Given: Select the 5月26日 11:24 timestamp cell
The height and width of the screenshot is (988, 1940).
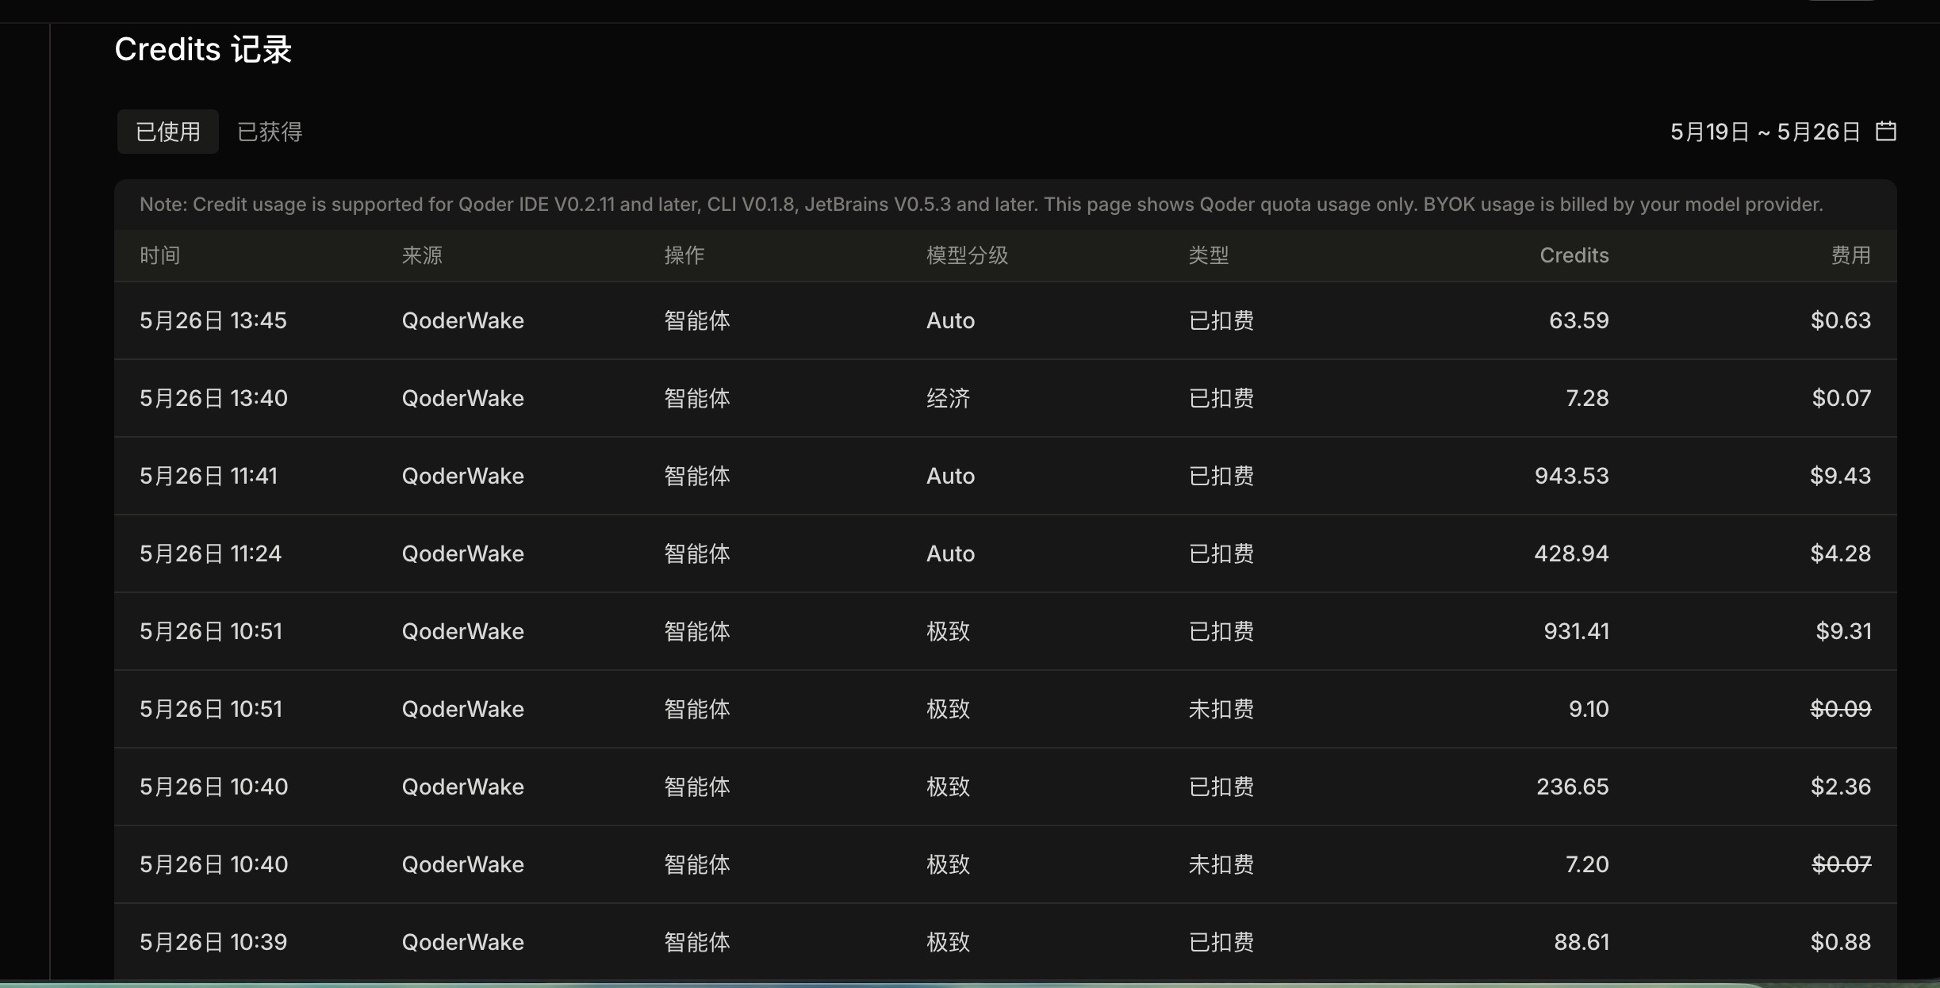Looking at the screenshot, I should (211, 553).
